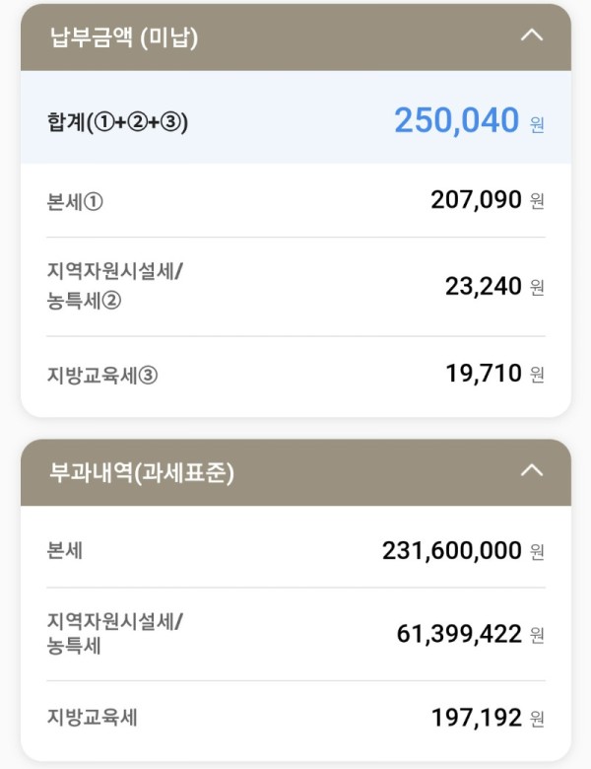Tap the circled ① symbol beside 본세

94,202
